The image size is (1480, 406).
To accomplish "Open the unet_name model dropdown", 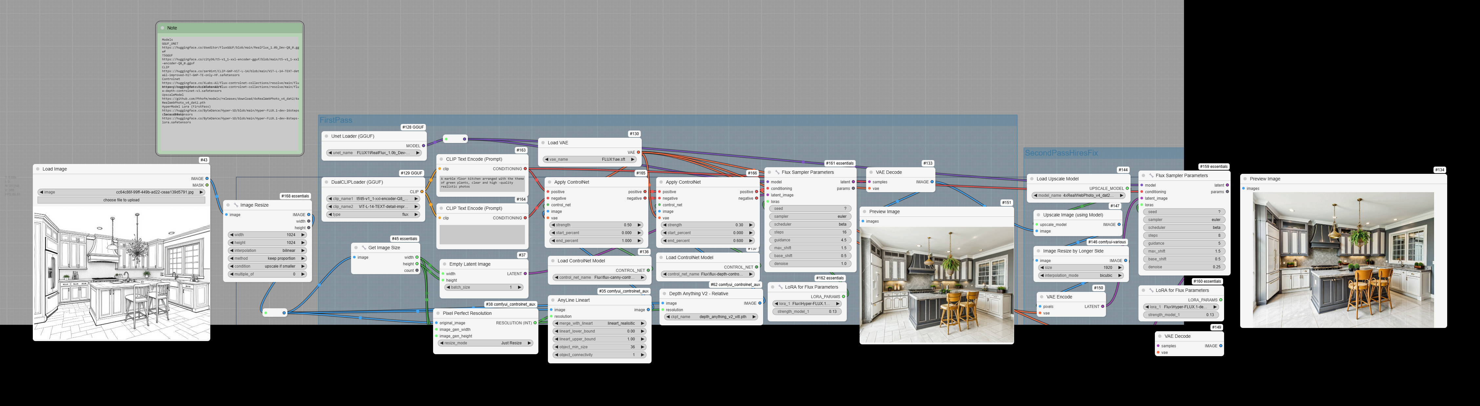I will [x=374, y=153].
